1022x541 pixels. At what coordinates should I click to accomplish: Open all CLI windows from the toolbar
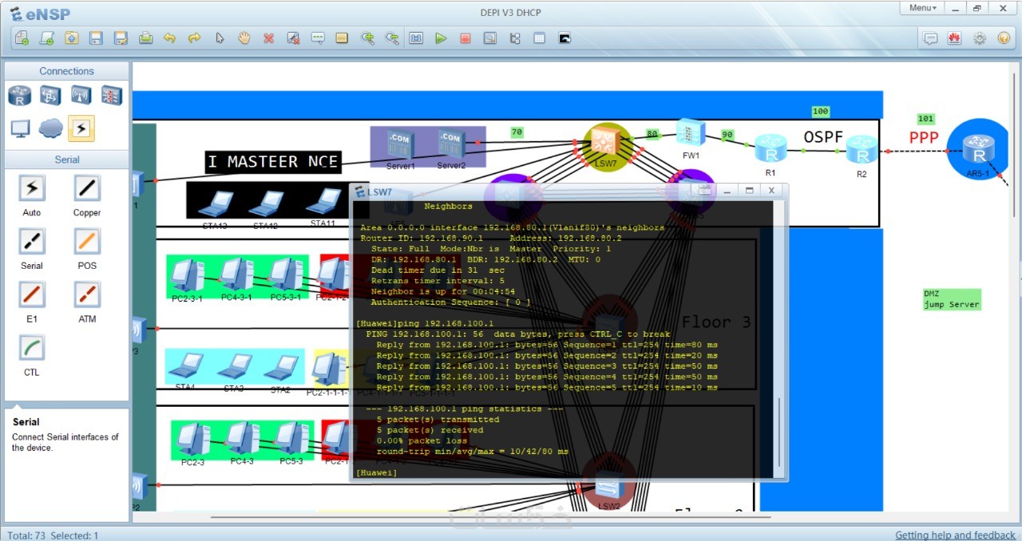564,38
